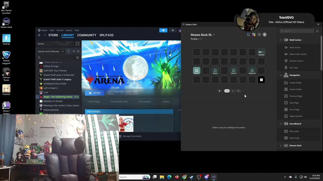
Task: Select the Game 2 key
Action: (197, 71)
